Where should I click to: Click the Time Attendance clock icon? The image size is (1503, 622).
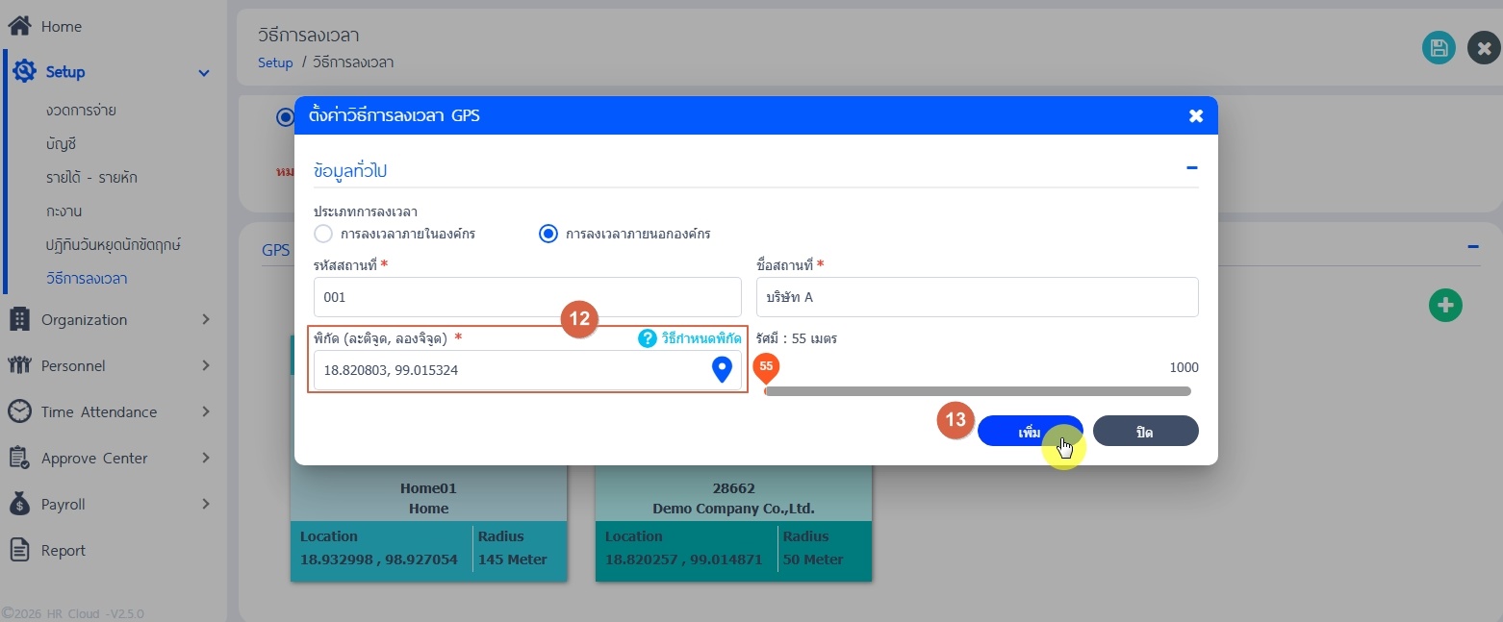(19, 411)
